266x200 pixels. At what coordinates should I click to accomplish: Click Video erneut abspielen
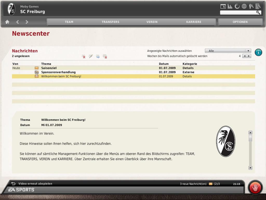click(x=35, y=184)
